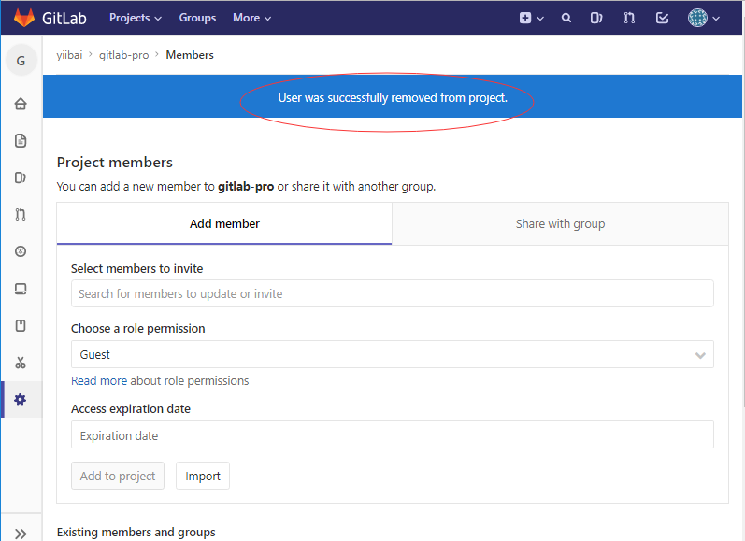The image size is (745, 541).
Task: Expand the new item plus dropdown
Action: tap(531, 18)
